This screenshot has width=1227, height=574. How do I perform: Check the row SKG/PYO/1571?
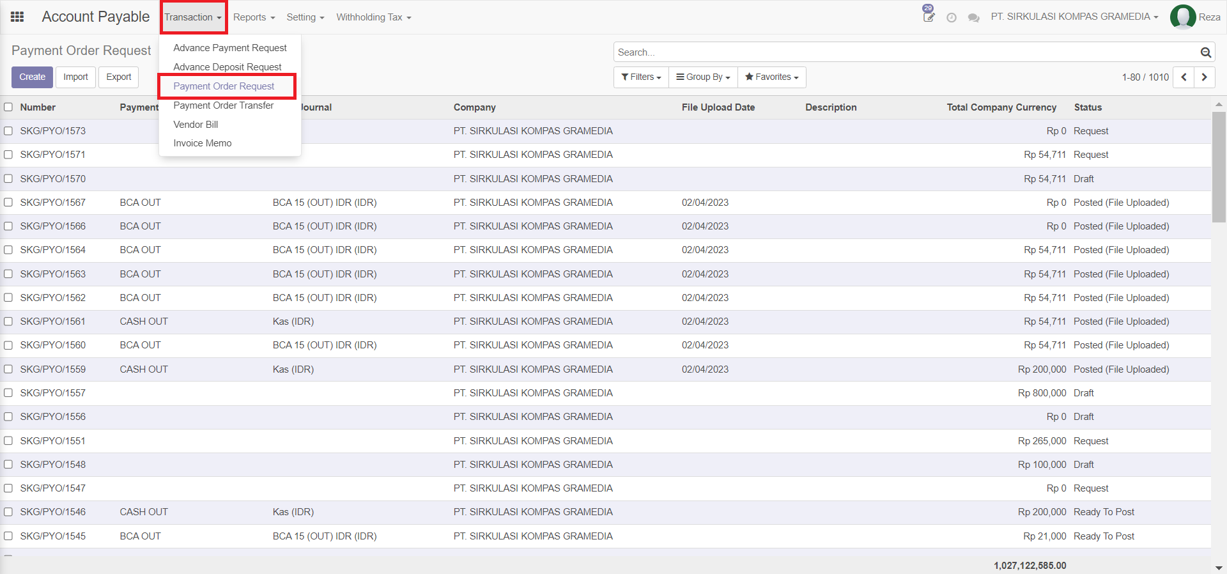pyautogui.click(x=8, y=155)
